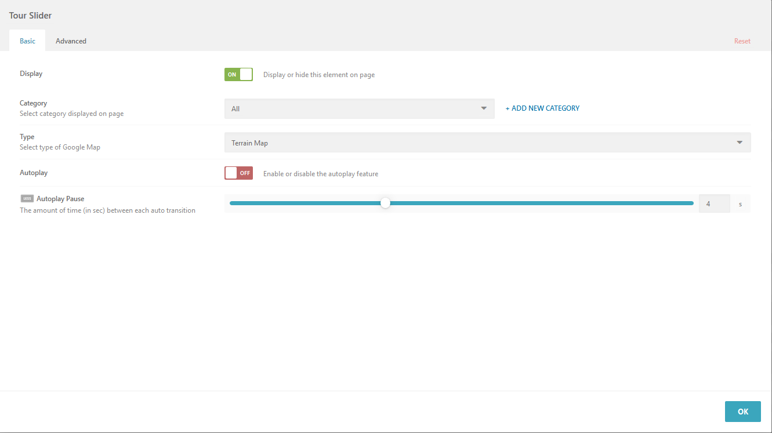Click 'Enable or disable the autoplay feature' text

point(321,174)
